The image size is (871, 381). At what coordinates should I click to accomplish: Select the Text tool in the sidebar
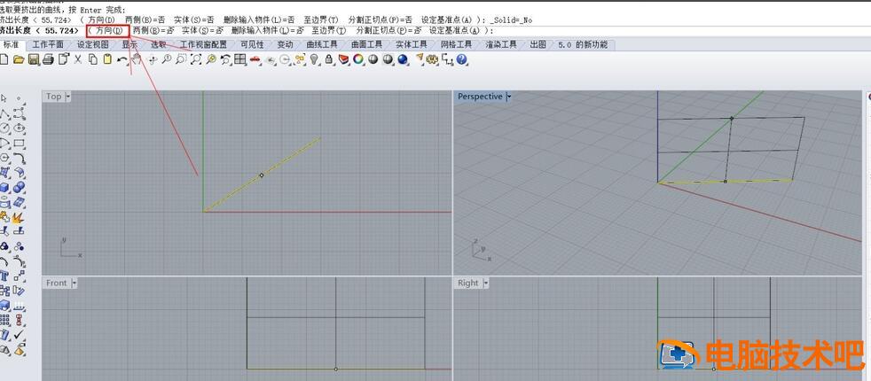pos(4,275)
